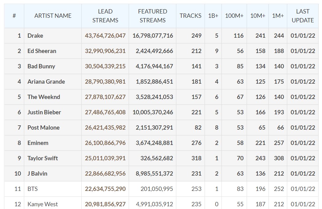Select the Post Malone artist name

click(44, 128)
